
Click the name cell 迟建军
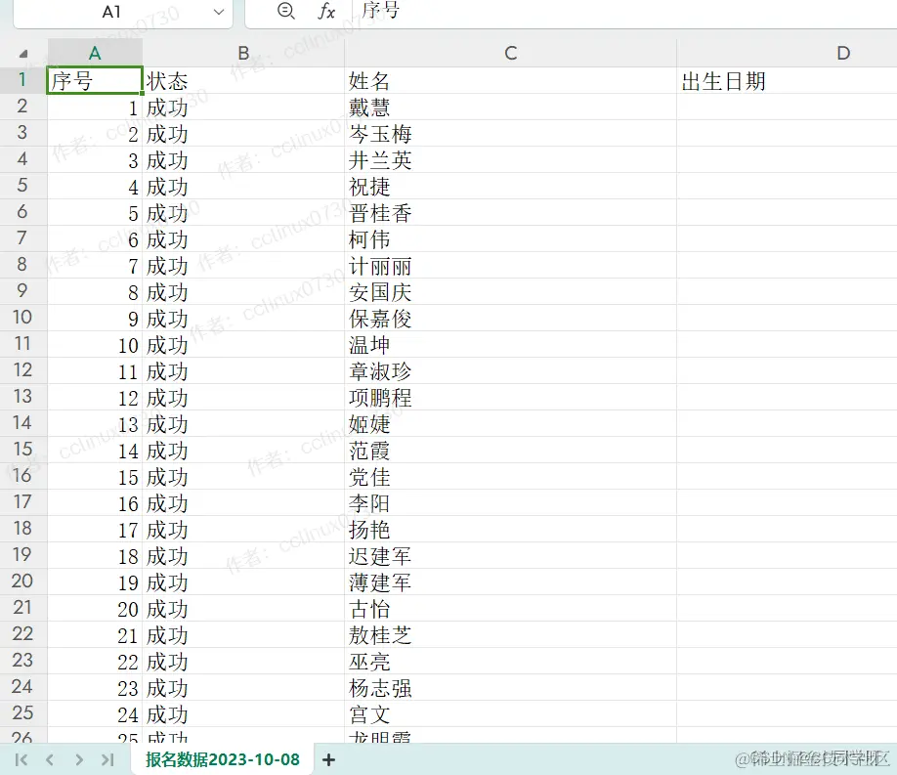tap(510, 555)
